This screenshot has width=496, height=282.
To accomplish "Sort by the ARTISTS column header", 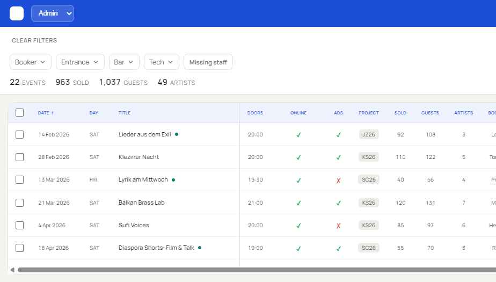I will coord(463,113).
